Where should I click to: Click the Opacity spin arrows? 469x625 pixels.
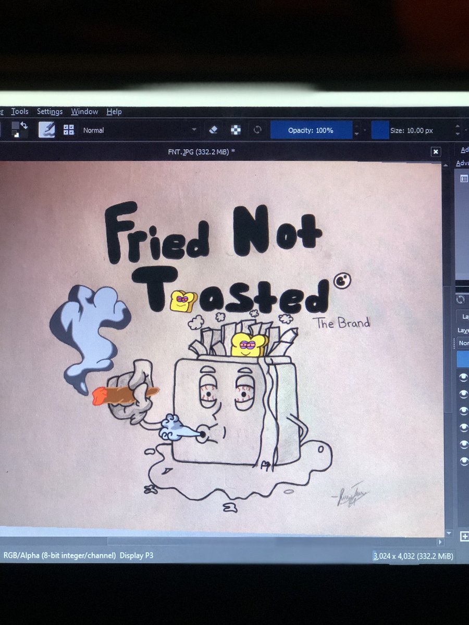point(356,130)
